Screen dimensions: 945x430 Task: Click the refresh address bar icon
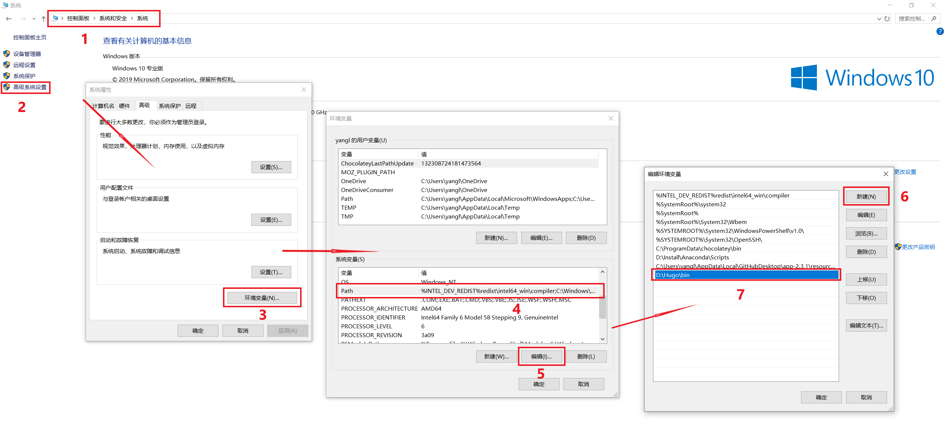coord(887,18)
